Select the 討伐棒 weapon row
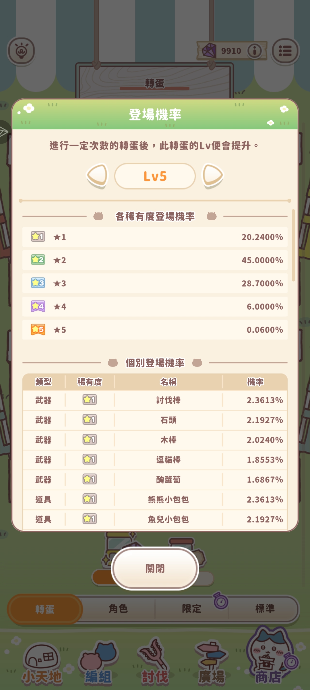Viewport: 310px width, 690px height. (155, 400)
